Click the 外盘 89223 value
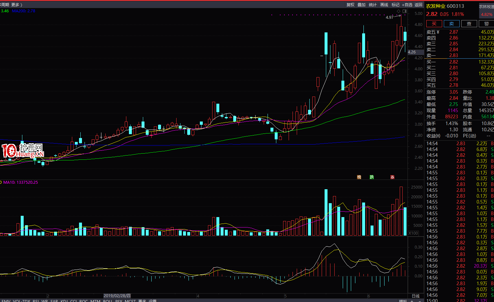494x302 pixels. coord(452,117)
